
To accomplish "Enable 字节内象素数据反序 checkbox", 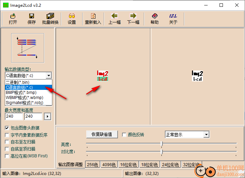I will [x=7, y=135].
